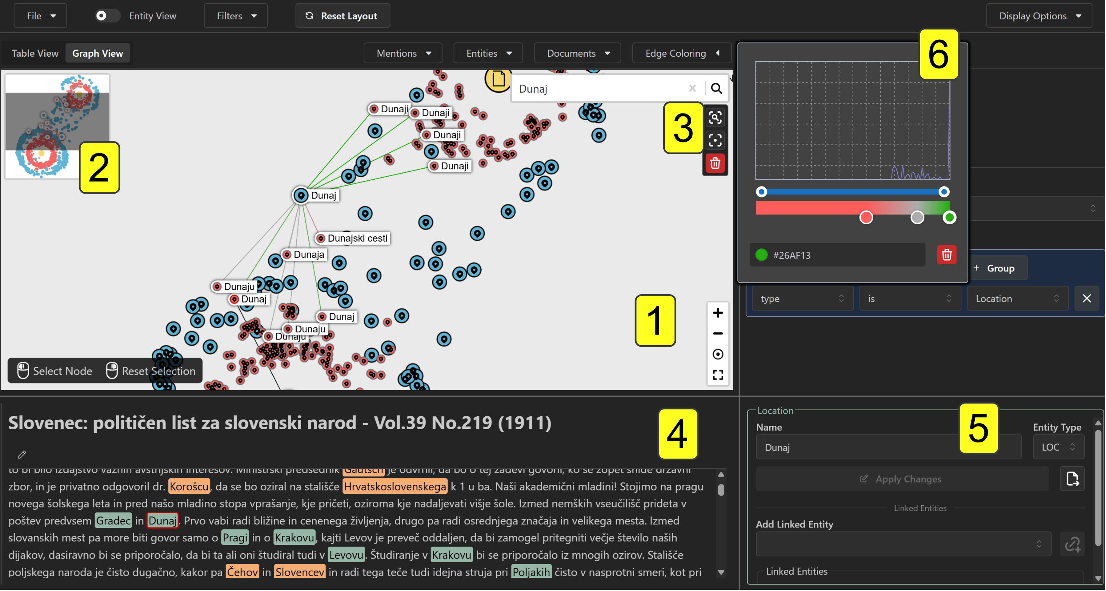Enter fullscreen graph mode
Image resolution: width=1106 pixels, height=591 pixels.
click(717, 375)
